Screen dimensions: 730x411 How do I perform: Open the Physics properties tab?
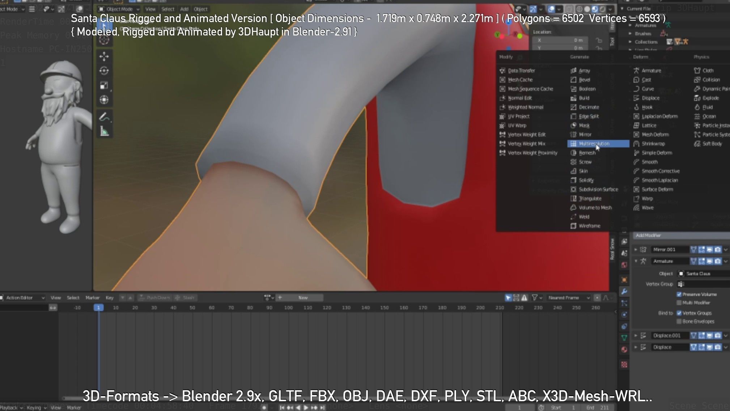click(x=624, y=315)
